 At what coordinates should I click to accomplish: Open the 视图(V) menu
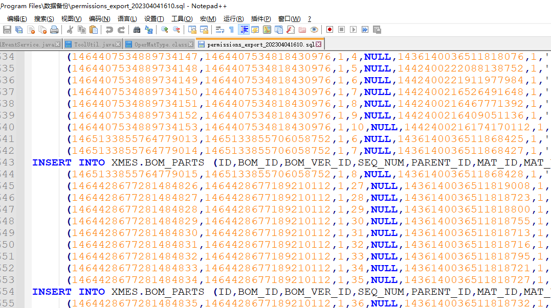(71, 19)
